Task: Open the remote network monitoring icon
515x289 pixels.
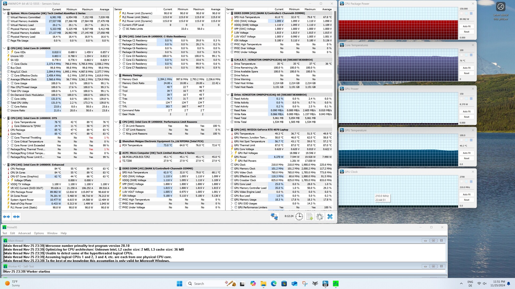Action: [x=274, y=216]
